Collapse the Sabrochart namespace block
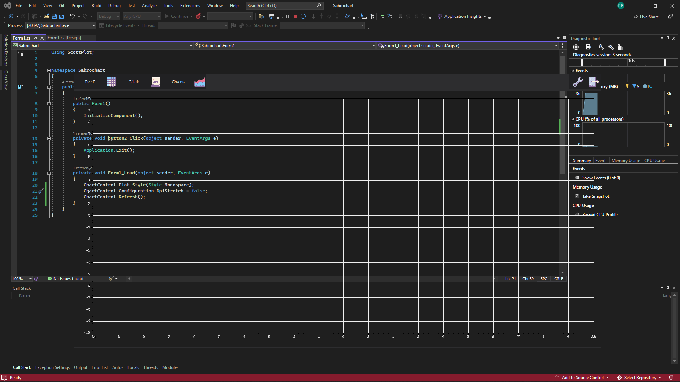This screenshot has width=680, height=382. pos(49,70)
